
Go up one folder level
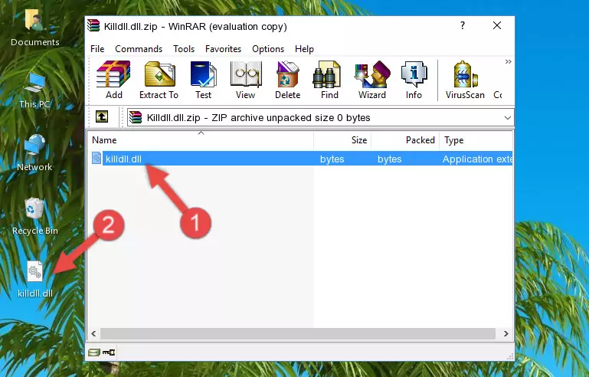[x=102, y=117]
